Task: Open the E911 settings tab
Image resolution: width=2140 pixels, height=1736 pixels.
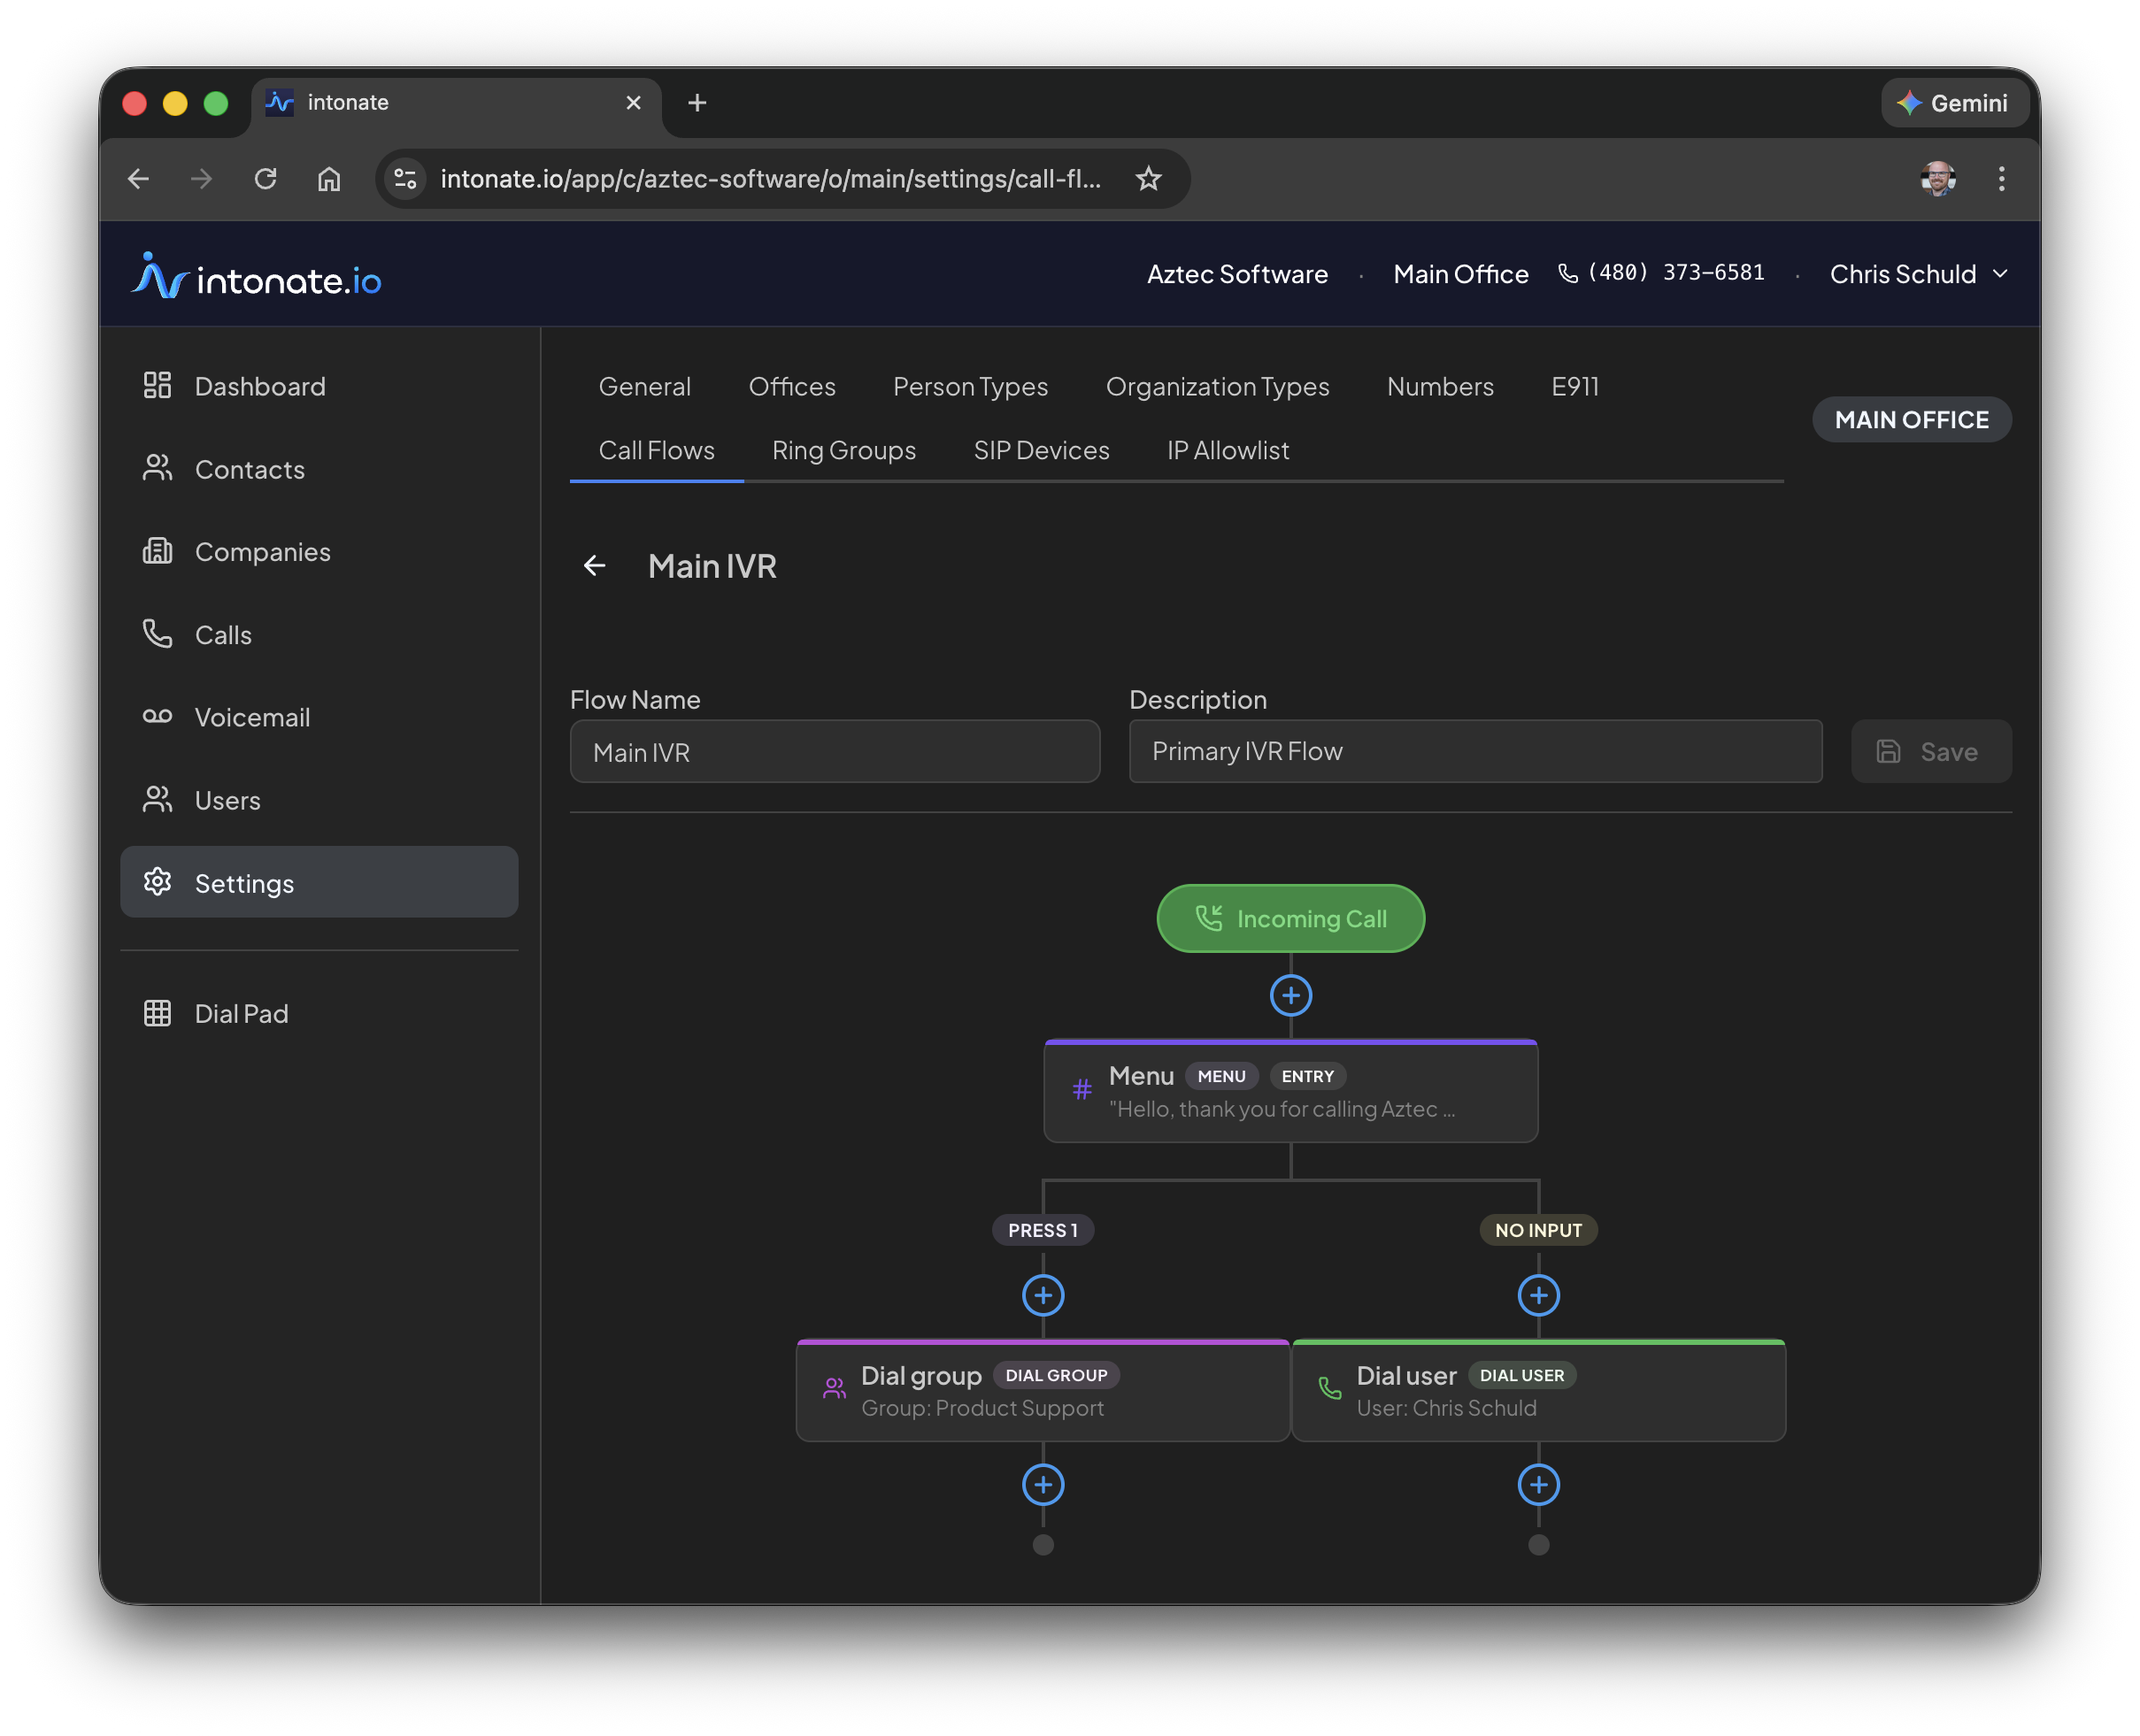Action: (x=1574, y=387)
